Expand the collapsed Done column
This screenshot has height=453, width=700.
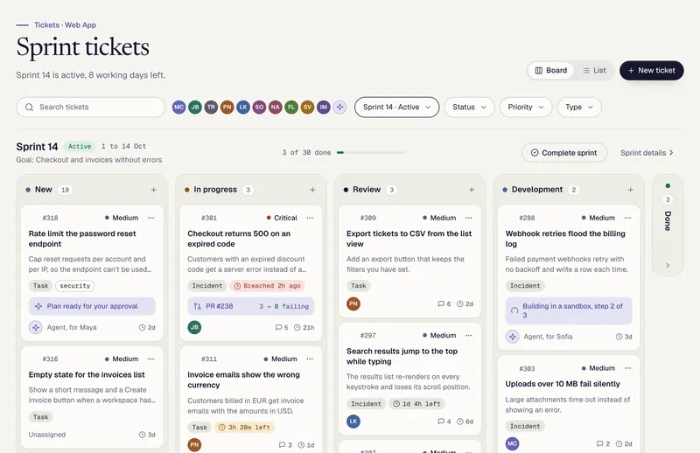668,265
